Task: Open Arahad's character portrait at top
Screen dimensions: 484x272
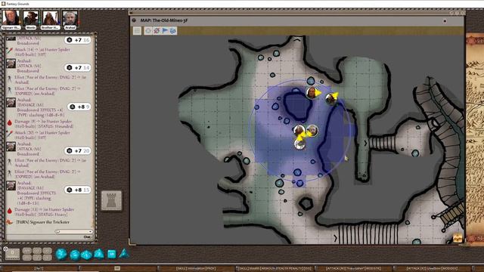Action: point(70,19)
